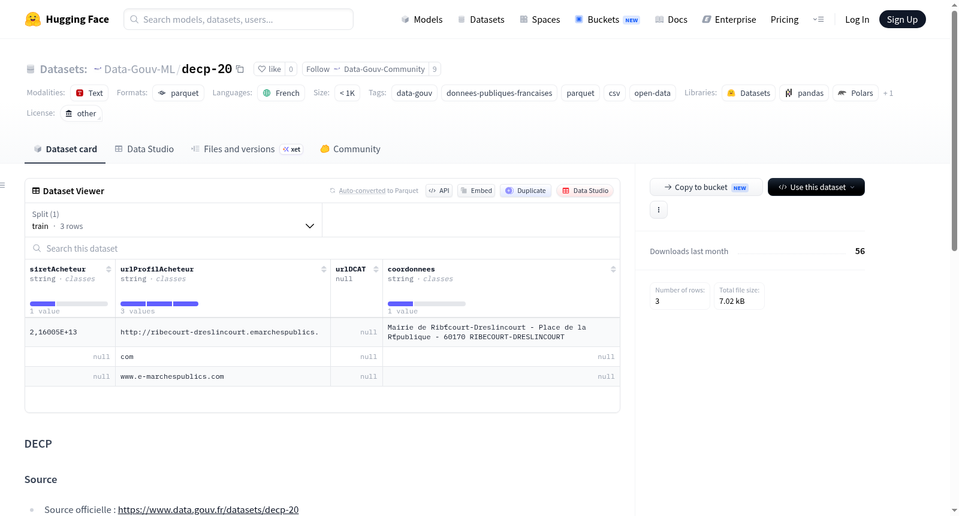959x516 pixels.
Task: Focus the main search models field
Action: pyautogui.click(x=239, y=19)
